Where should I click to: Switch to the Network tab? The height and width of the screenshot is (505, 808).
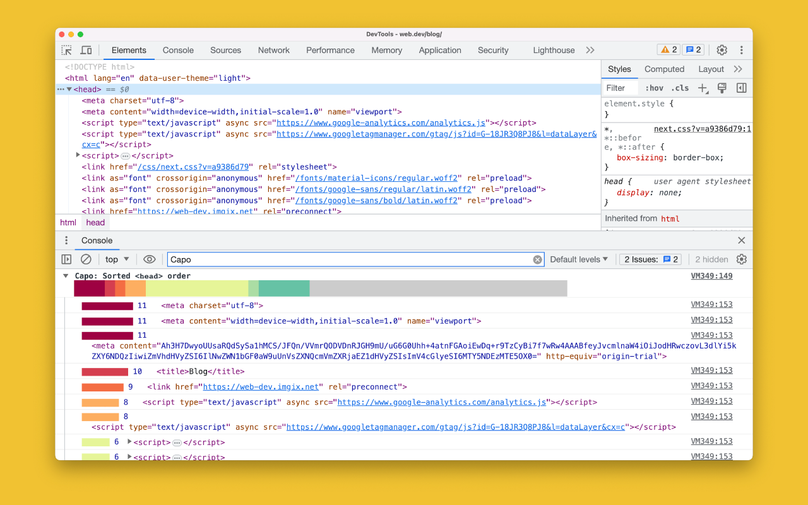[273, 50]
